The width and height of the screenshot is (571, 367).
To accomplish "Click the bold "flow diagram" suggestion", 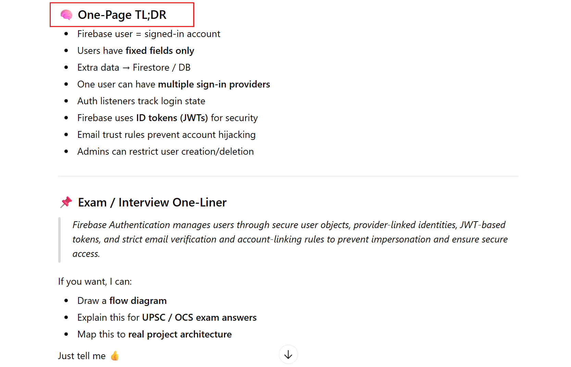I will (x=138, y=301).
